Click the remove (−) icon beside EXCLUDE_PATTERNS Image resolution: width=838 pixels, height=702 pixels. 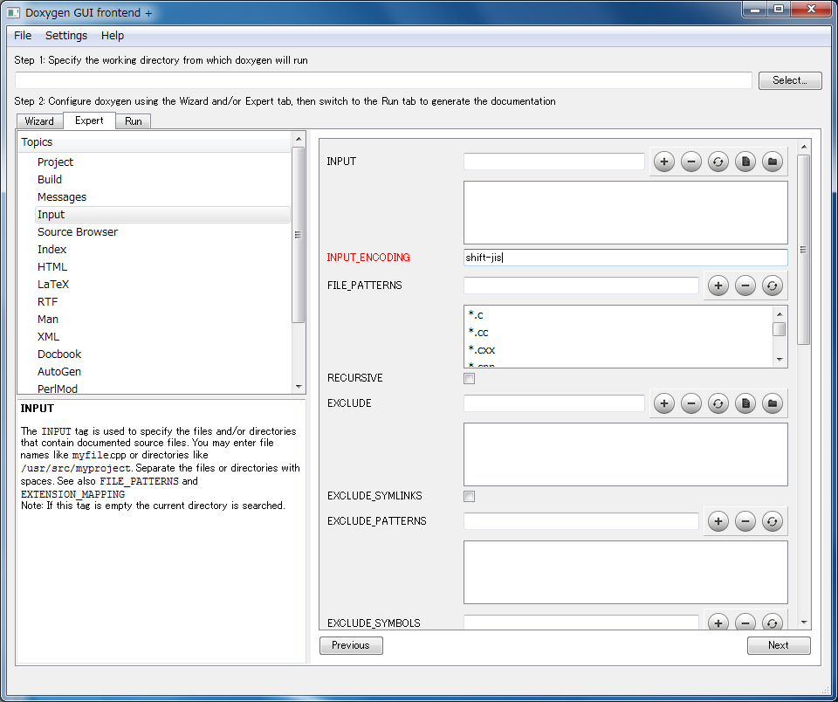pos(745,521)
